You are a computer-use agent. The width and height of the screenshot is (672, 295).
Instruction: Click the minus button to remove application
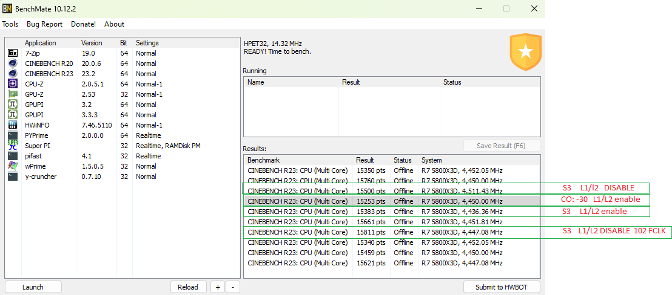[x=233, y=287]
